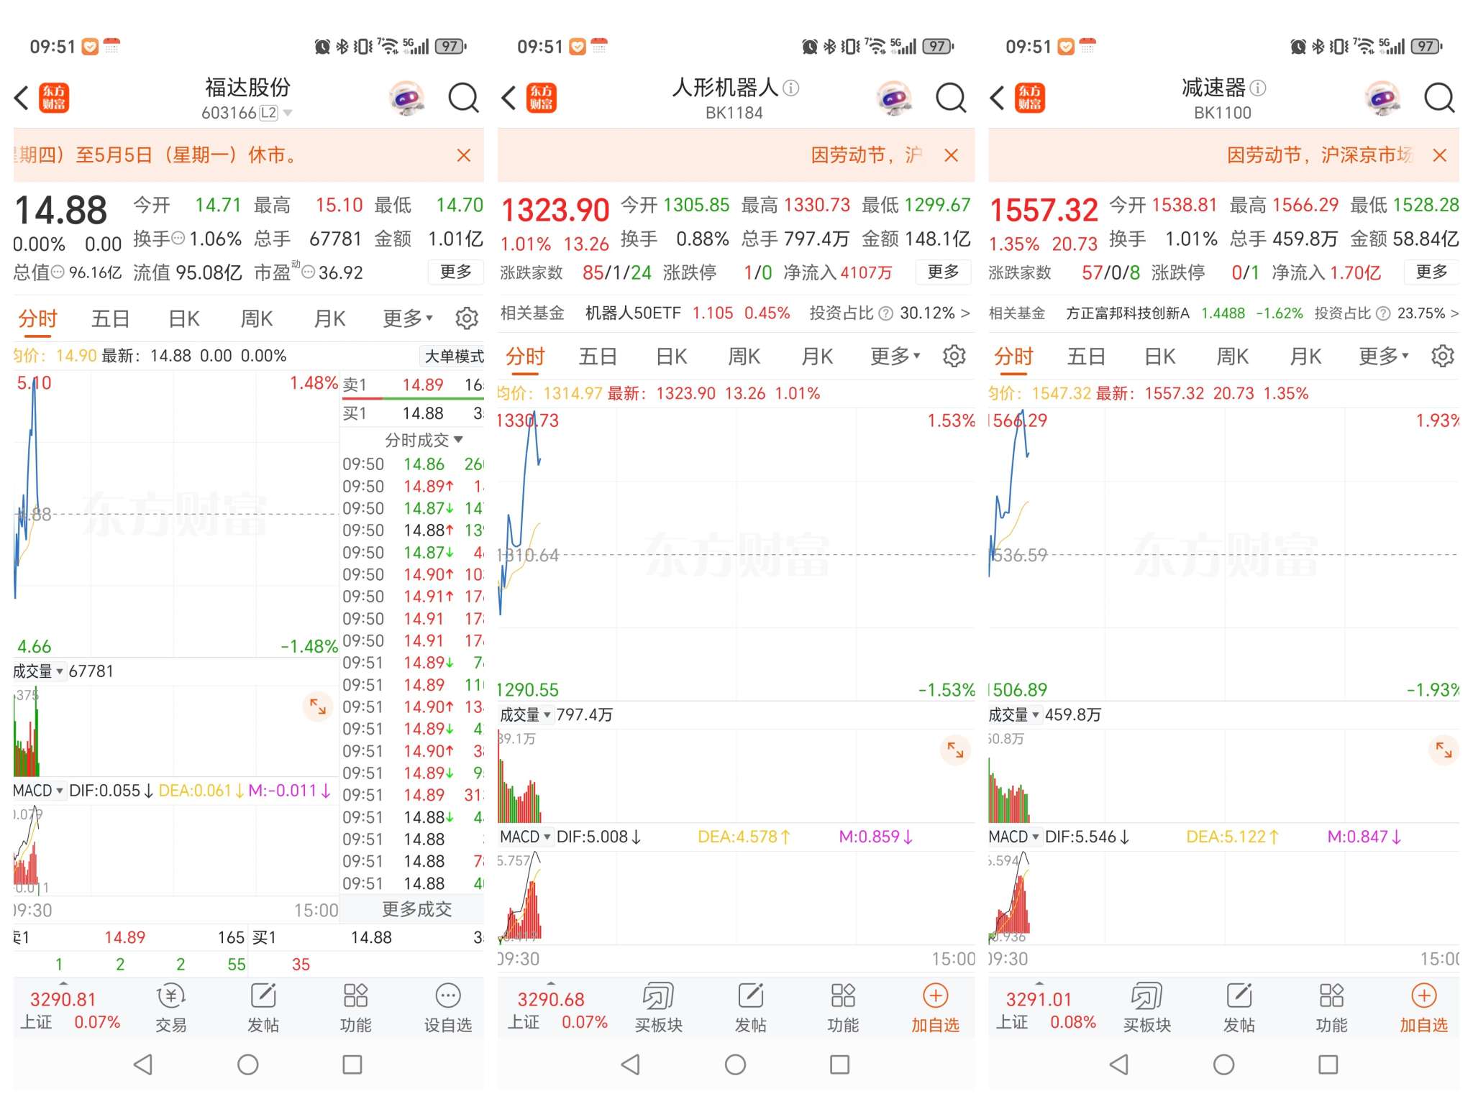Open 更多成交 trade list

pyautogui.click(x=416, y=909)
